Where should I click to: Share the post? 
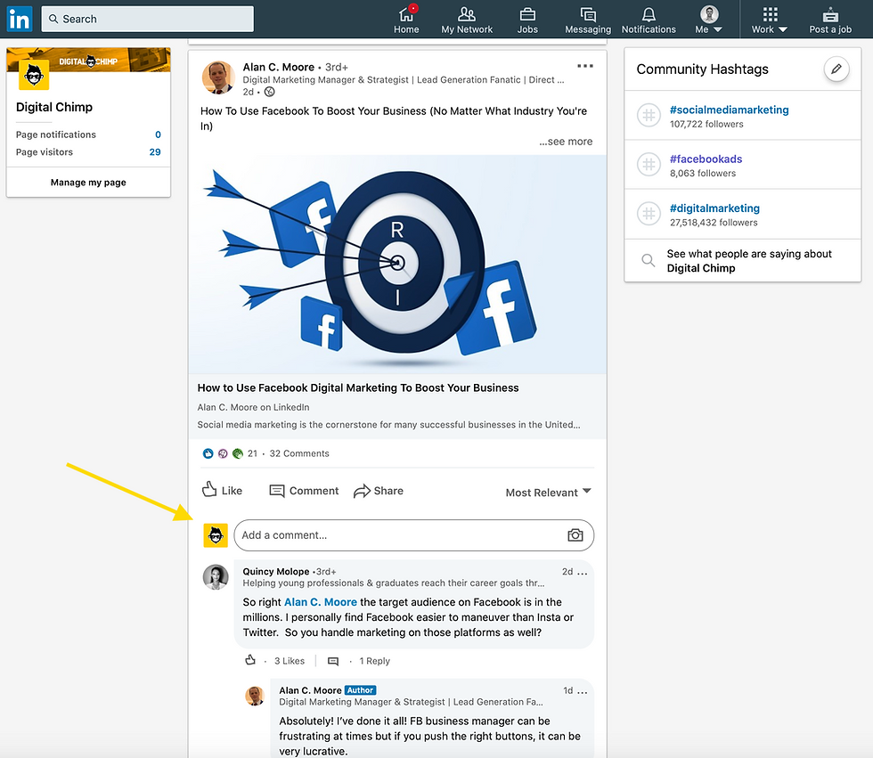click(378, 491)
